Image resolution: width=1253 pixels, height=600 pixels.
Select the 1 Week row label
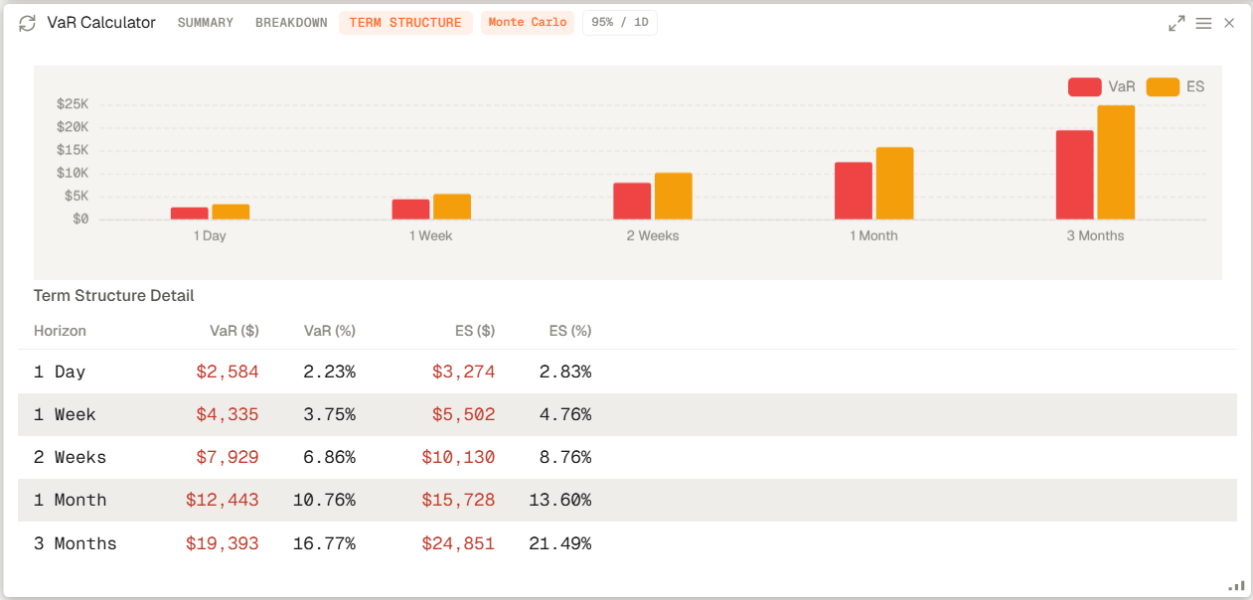pyautogui.click(x=65, y=414)
